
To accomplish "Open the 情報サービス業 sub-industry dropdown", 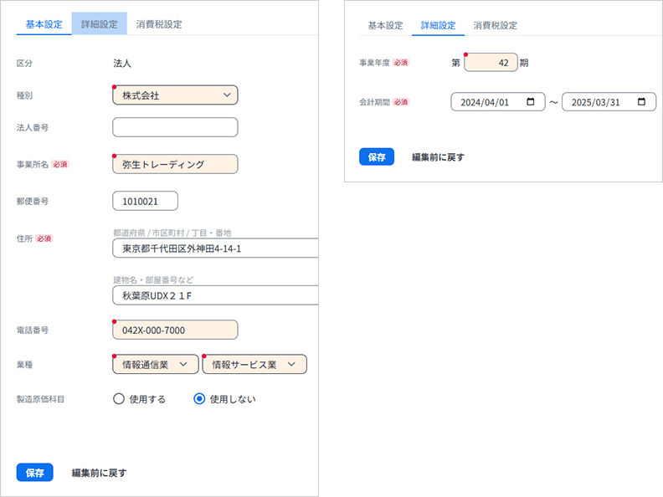I will pyautogui.click(x=254, y=364).
